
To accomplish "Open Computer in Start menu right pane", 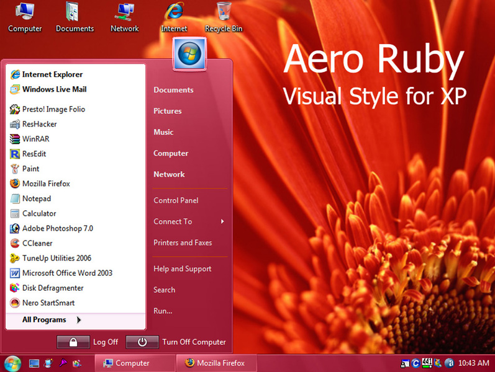I will 171,153.
